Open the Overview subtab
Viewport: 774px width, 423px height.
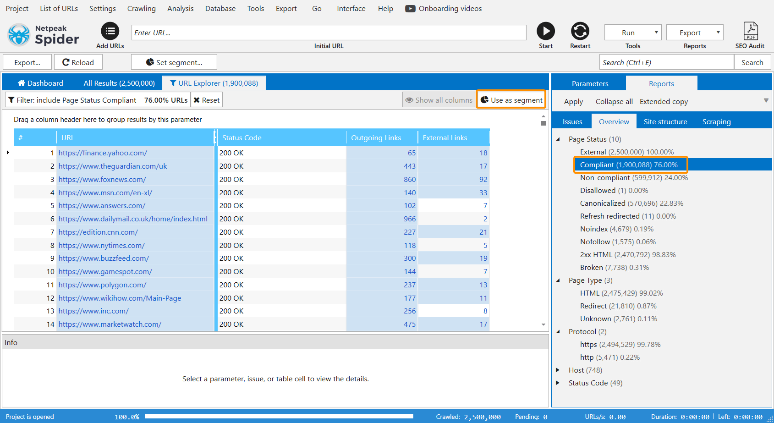coord(614,121)
